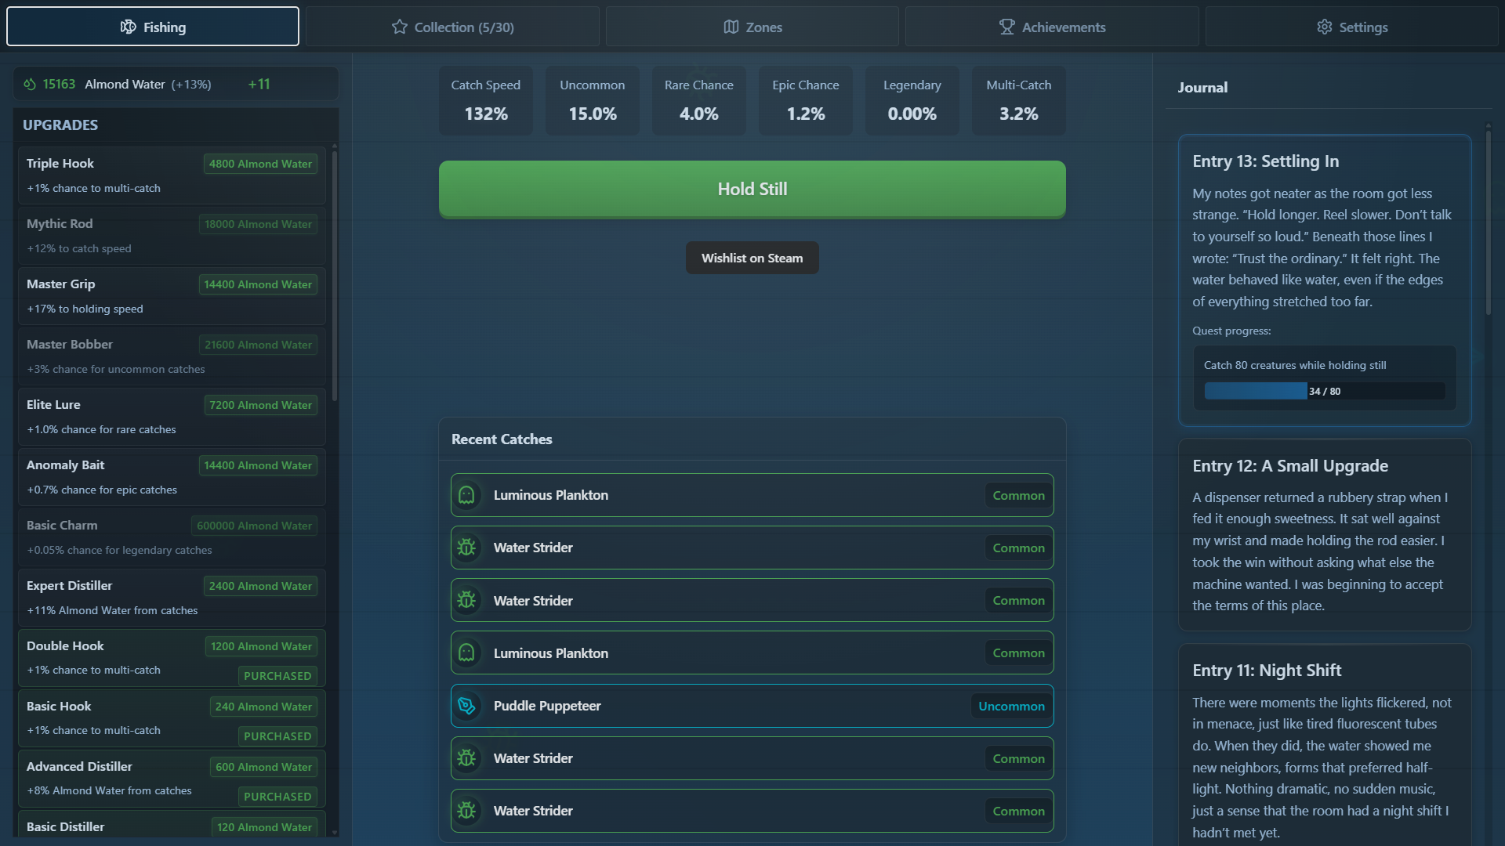Click the Almond Water droplet icon
Image resolution: width=1505 pixels, height=846 pixels.
click(x=30, y=84)
